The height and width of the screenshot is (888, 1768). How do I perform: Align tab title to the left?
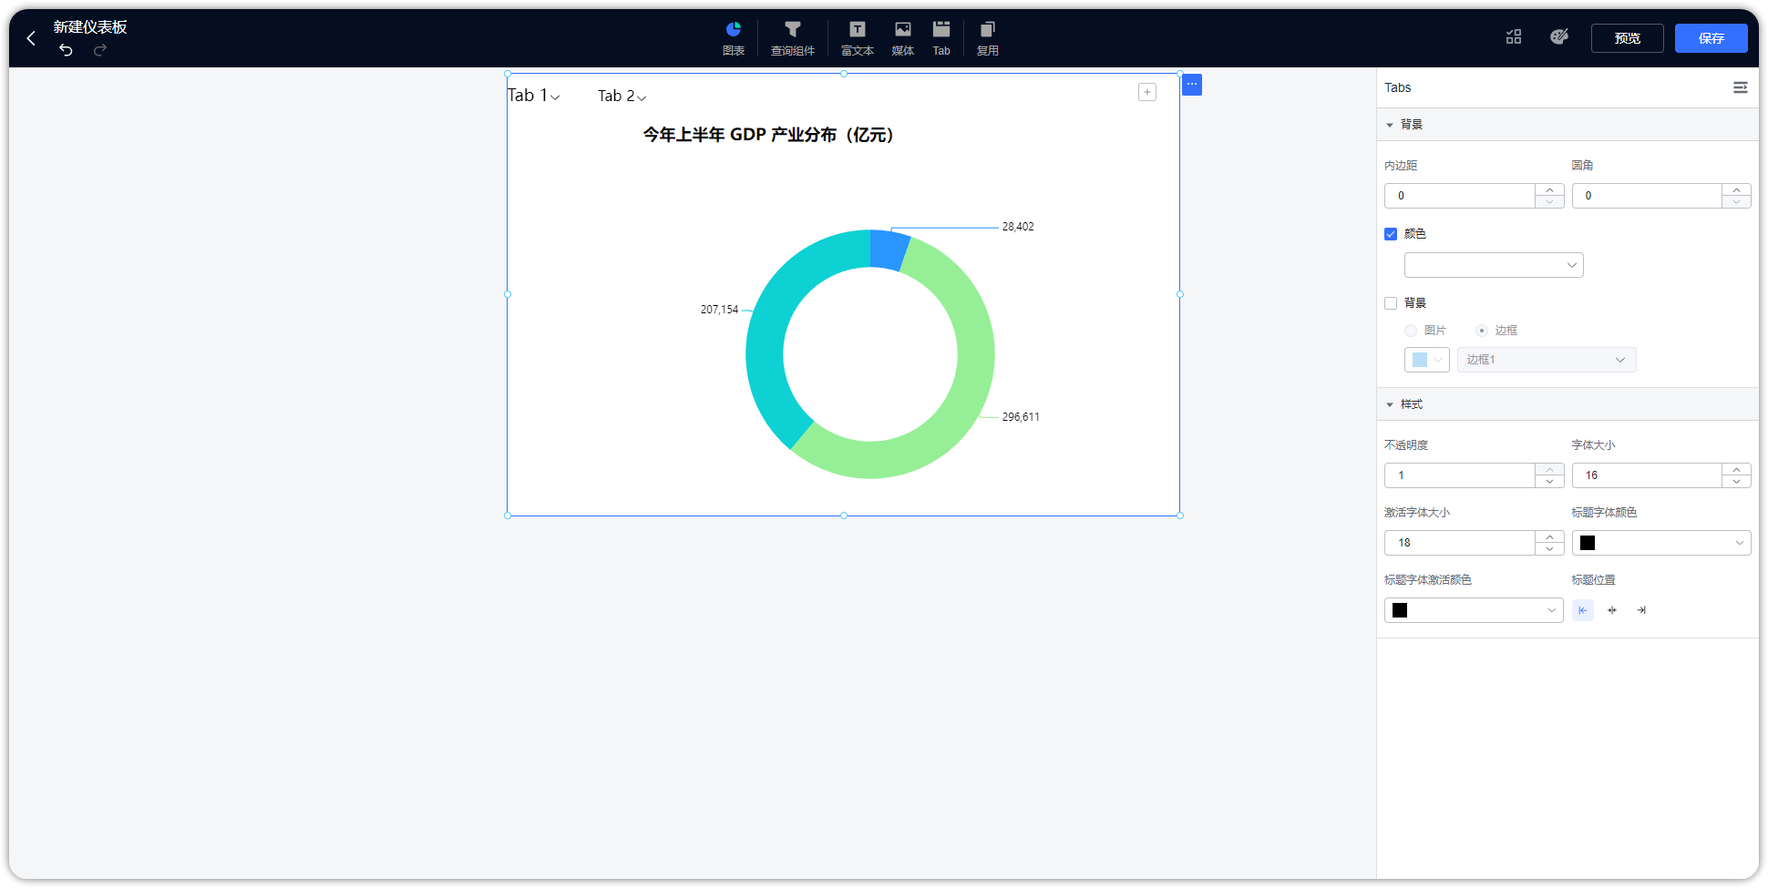1583,610
